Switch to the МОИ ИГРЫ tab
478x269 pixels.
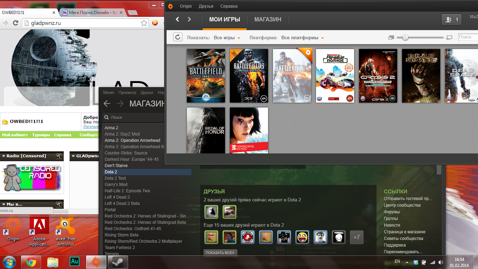coord(225,19)
